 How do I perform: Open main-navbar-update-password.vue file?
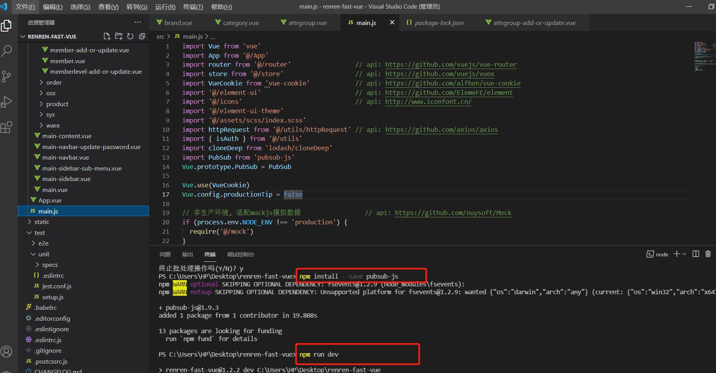83,147
